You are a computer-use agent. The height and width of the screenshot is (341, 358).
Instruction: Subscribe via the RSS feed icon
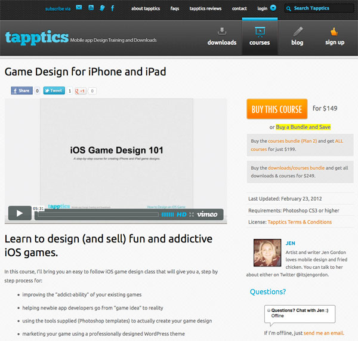tap(91, 8)
